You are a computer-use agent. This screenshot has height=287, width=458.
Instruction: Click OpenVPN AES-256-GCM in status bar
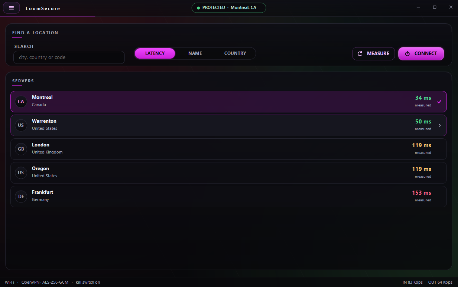tap(45, 283)
